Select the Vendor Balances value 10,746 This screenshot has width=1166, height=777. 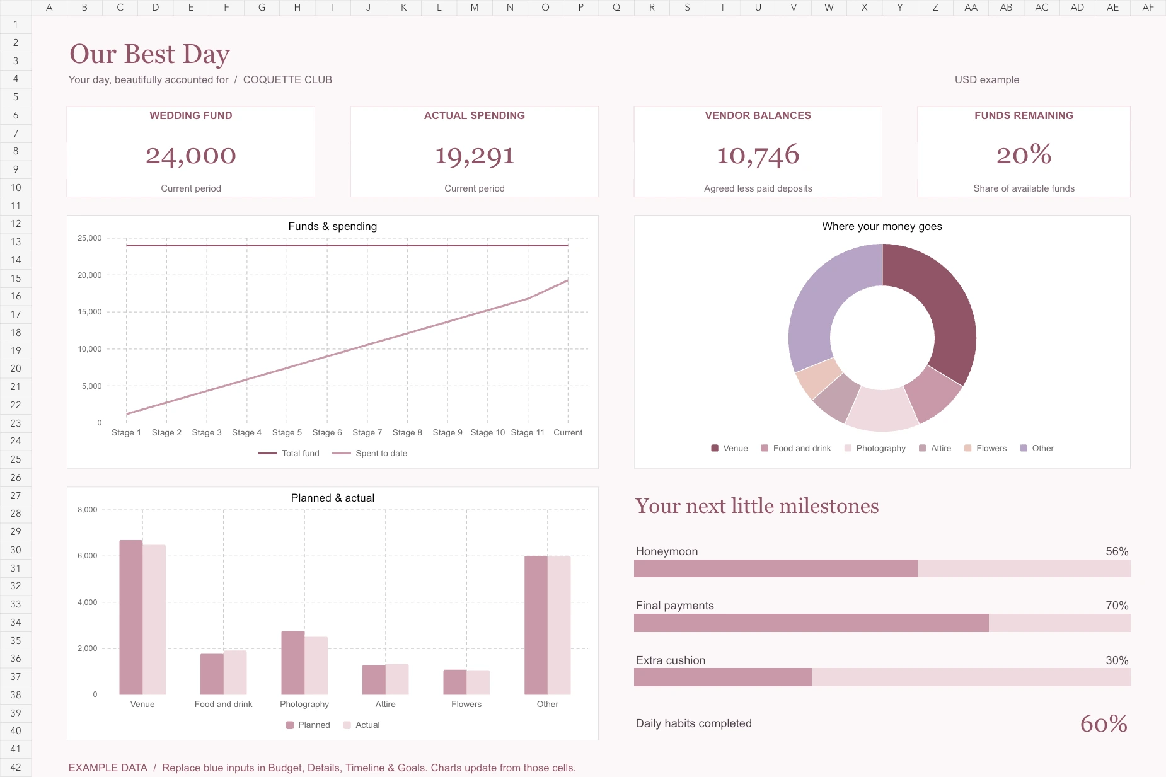[x=758, y=155]
